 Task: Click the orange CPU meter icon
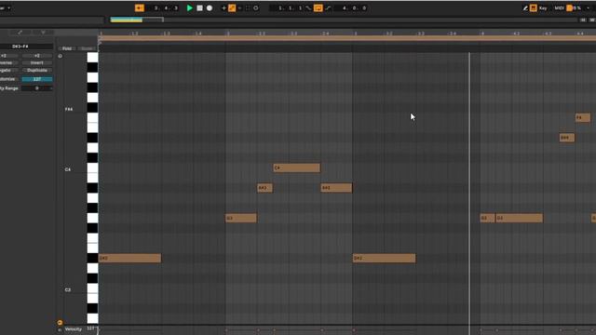pos(569,8)
